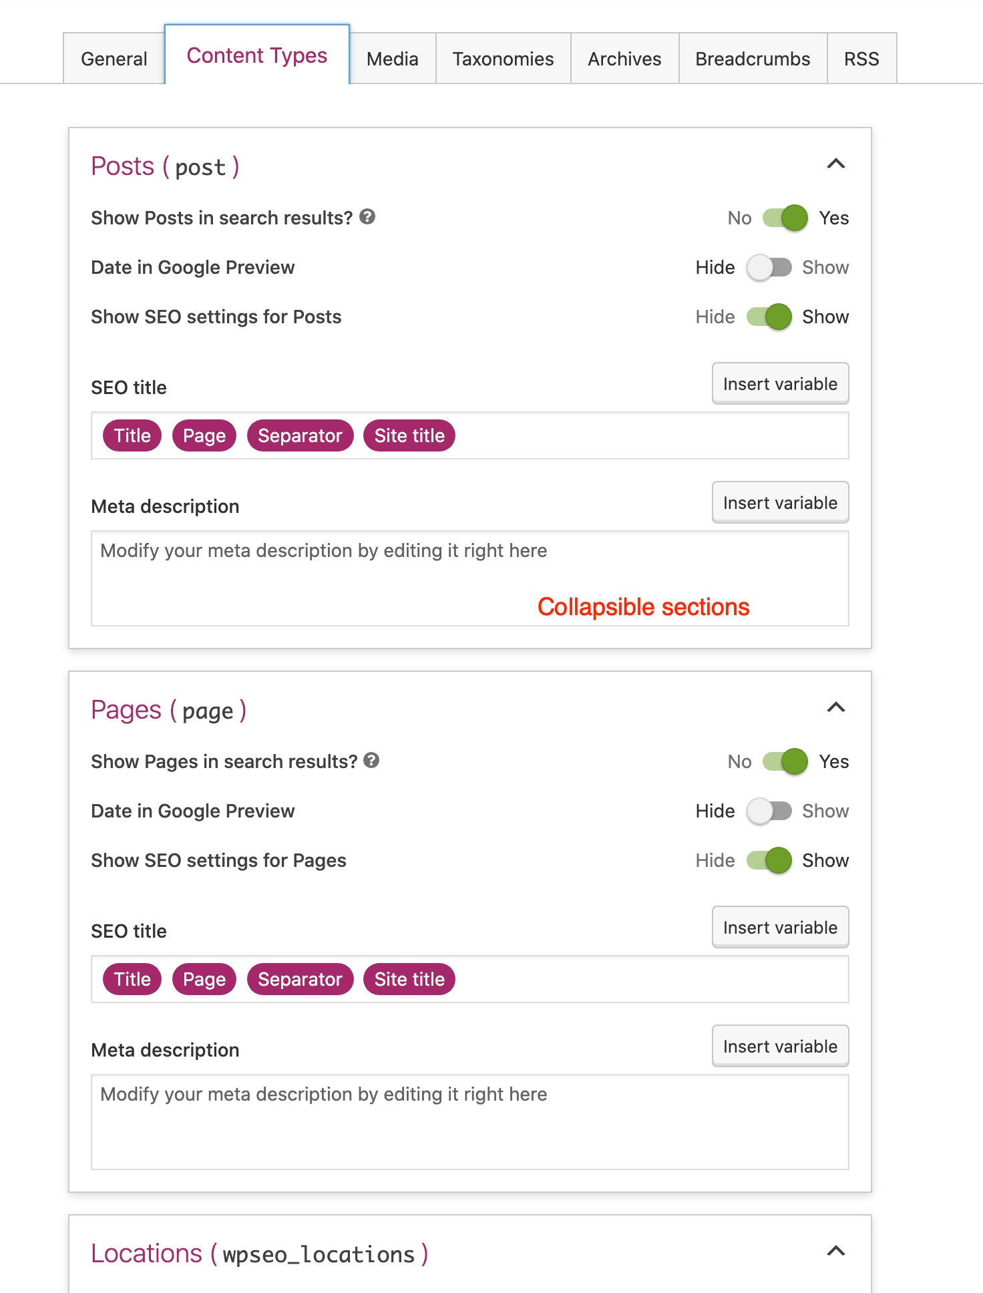Click the Separator tag in Posts SEO title

coord(300,435)
